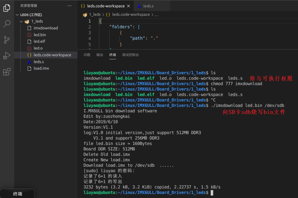
Task: Select led.o file in explorer
Action: point(38,48)
